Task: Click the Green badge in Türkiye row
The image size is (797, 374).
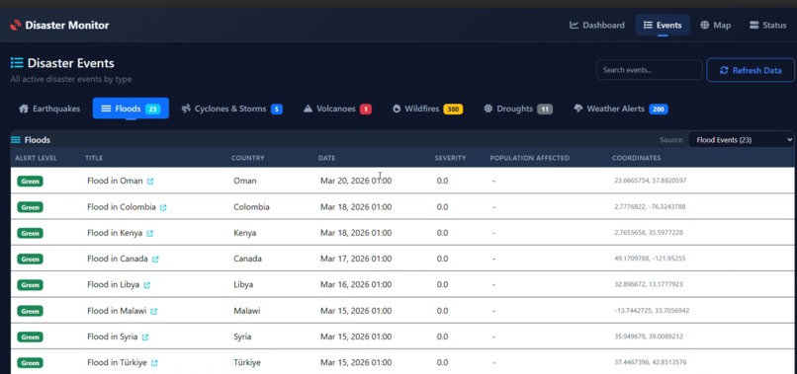Action: pyautogui.click(x=30, y=363)
